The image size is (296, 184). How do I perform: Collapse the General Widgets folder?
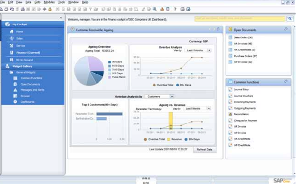point(12,72)
